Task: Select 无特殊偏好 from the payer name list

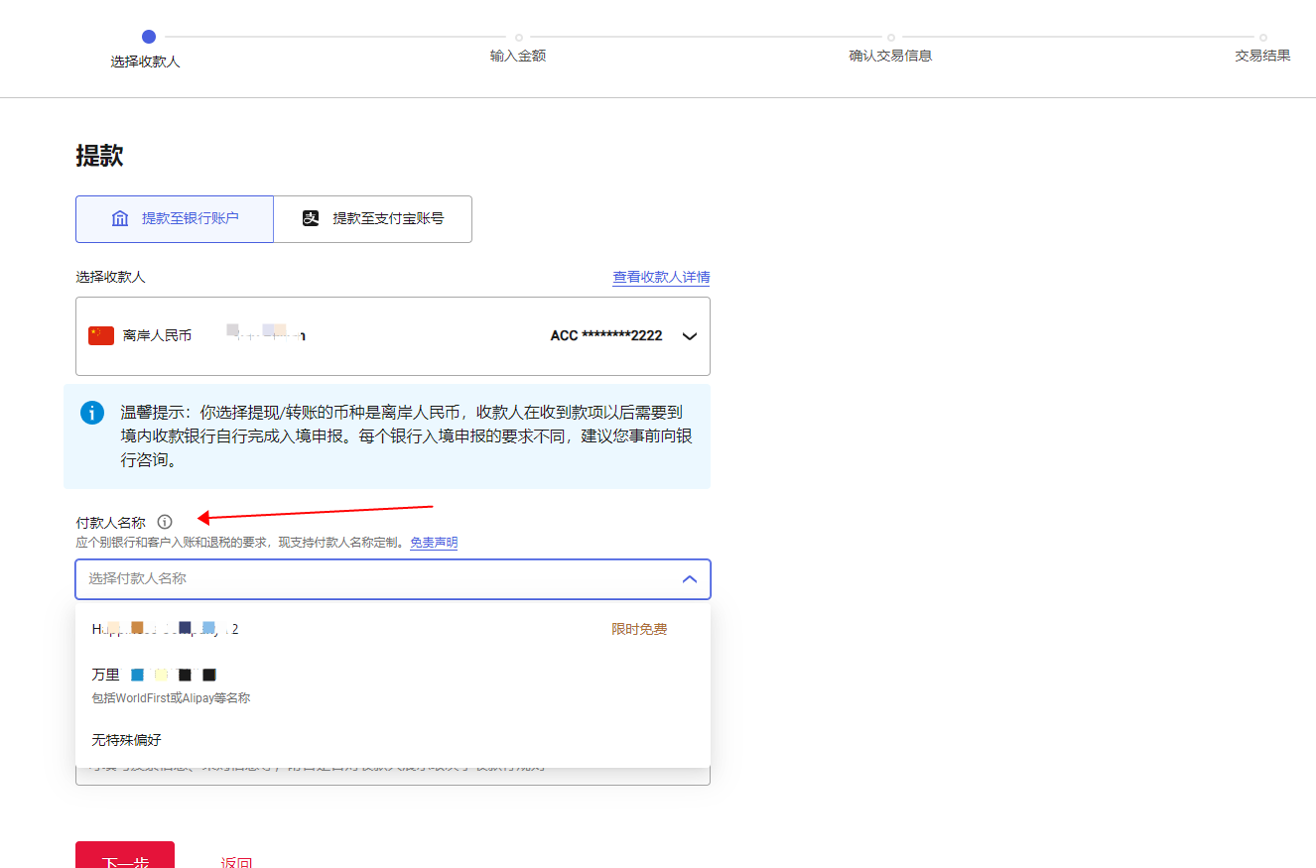Action: pyautogui.click(x=127, y=740)
